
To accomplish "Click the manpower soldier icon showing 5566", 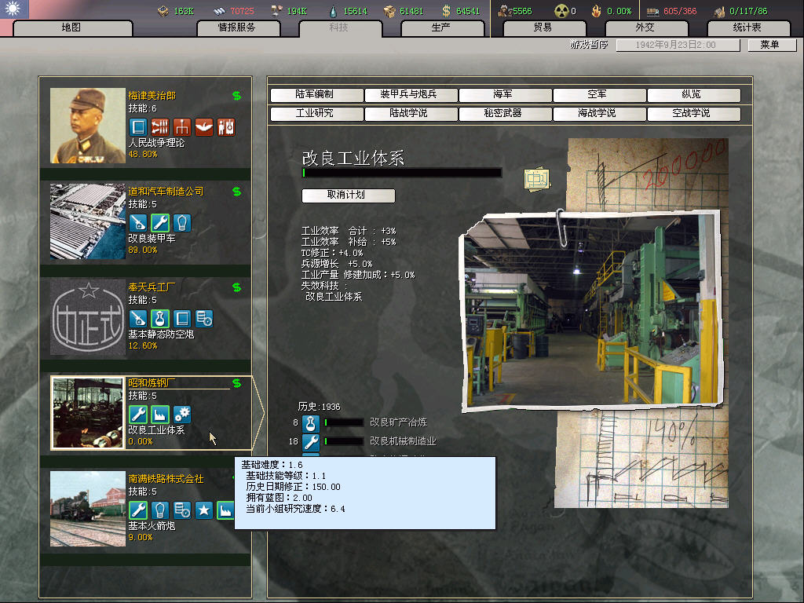I will point(505,11).
